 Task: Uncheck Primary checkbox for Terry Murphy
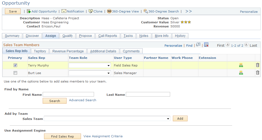(x=15, y=65)
